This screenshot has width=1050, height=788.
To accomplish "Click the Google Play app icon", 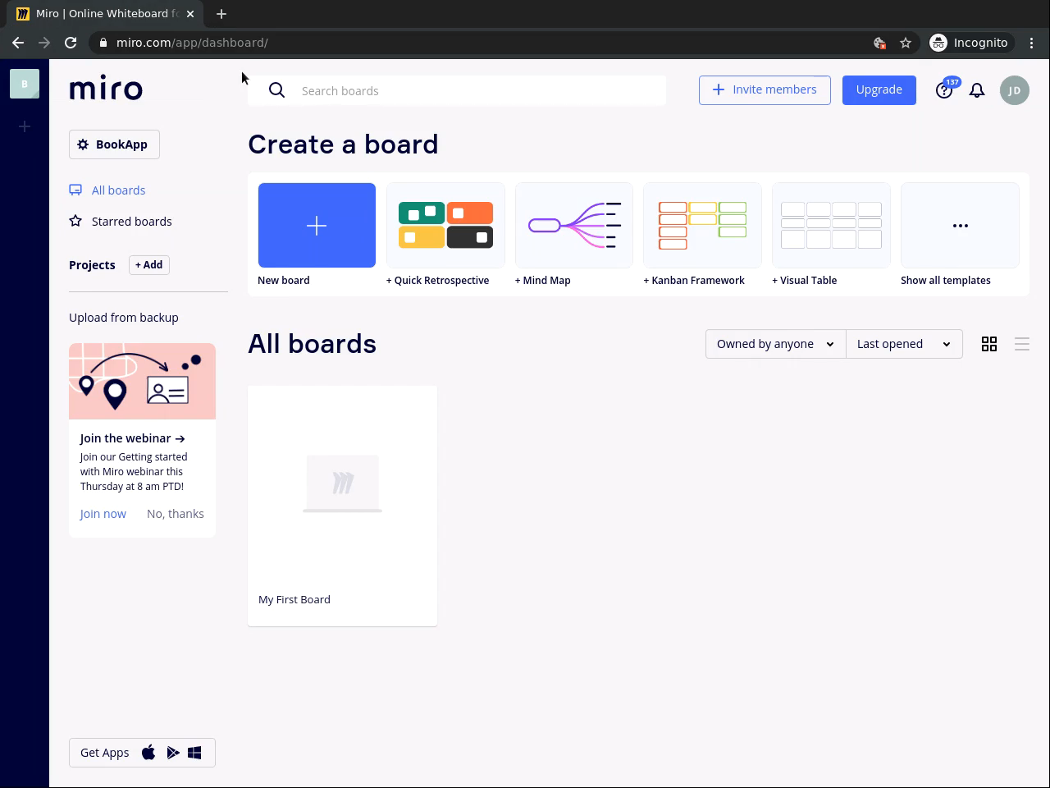I will pyautogui.click(x=172, y=753).
